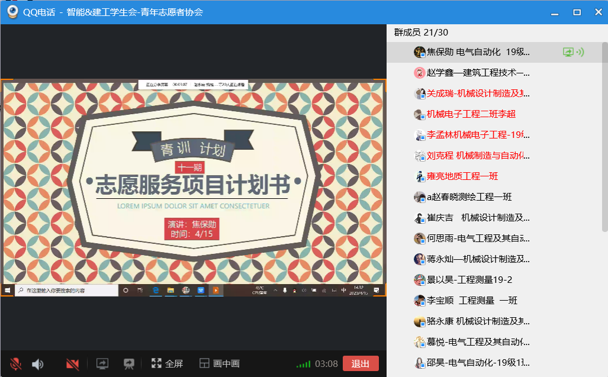Click the shared slide titled 志愿服务项目计划书

(x=193, y=183)
